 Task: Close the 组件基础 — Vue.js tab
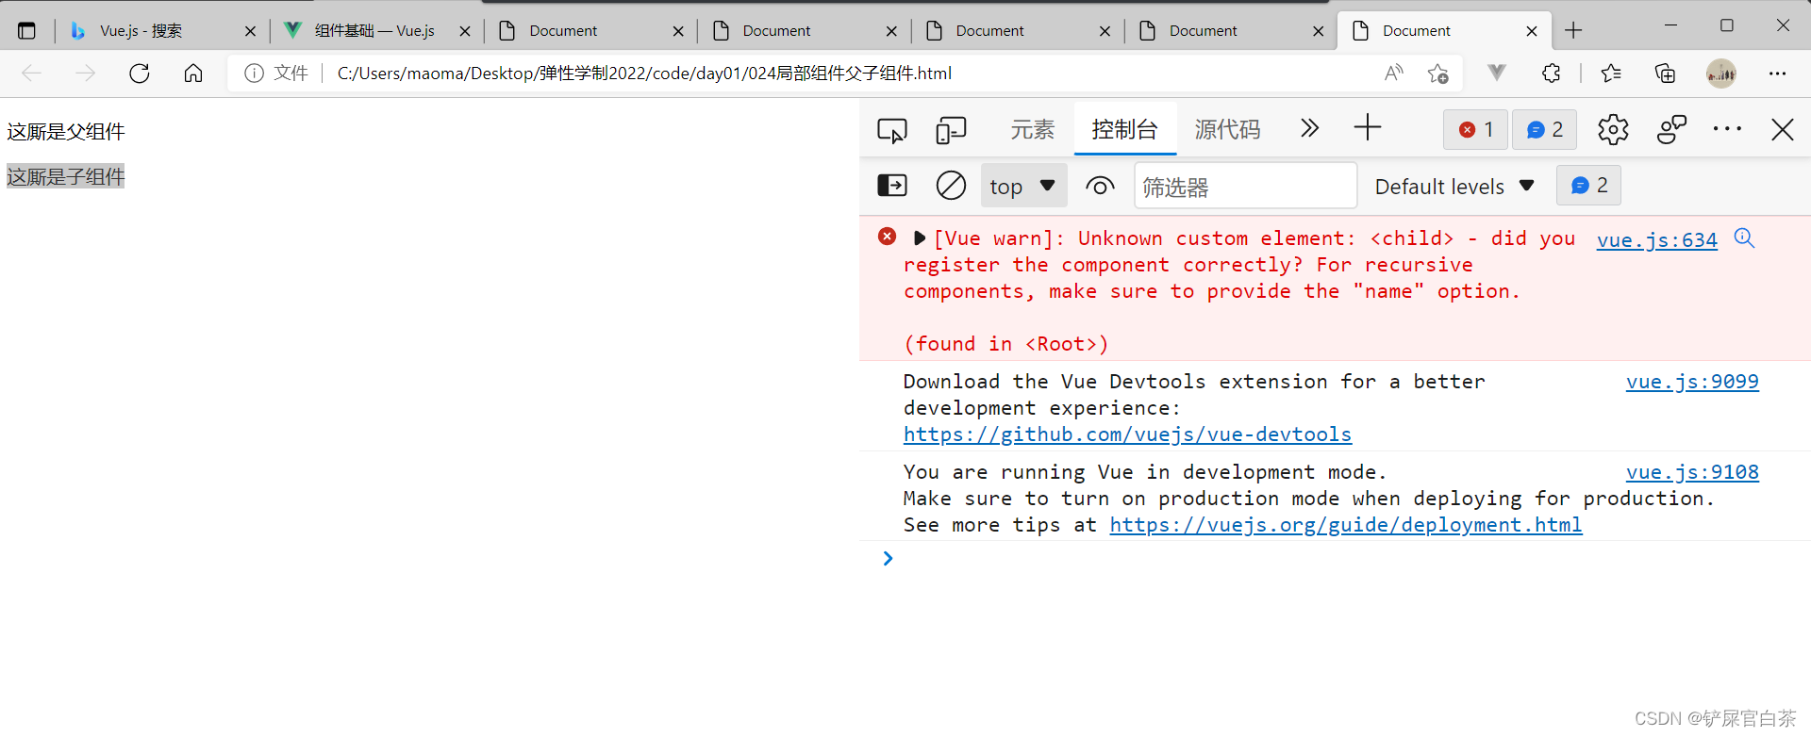[x=465, y=31]
